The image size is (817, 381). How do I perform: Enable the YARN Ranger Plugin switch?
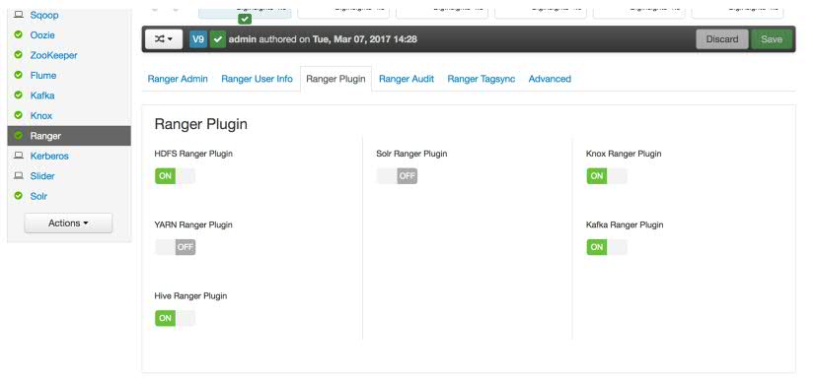[x=175, y=247]
